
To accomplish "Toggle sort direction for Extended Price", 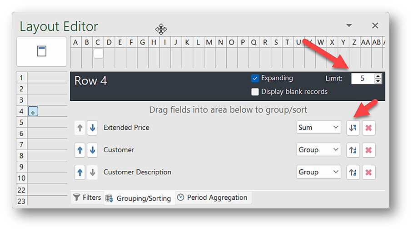I will (353, 128).
